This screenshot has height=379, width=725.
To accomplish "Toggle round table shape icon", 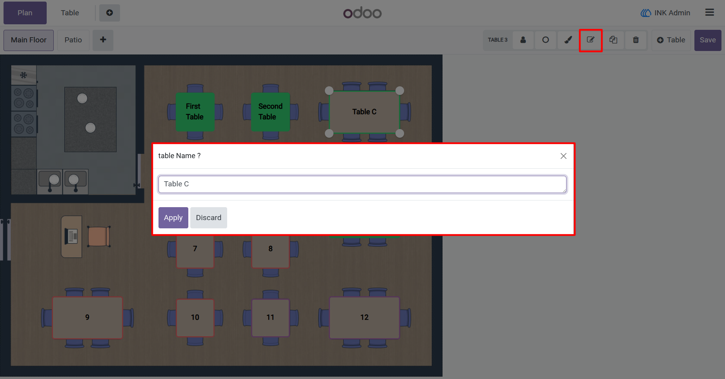I will point(545,40).
